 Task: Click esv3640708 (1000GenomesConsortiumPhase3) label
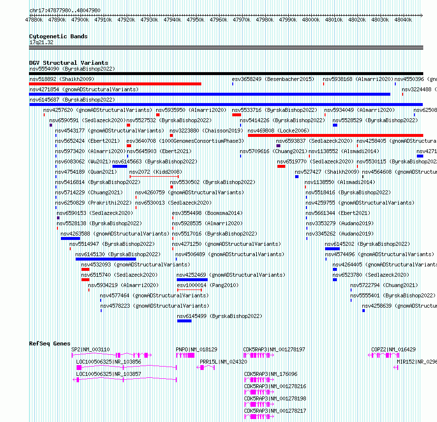[x=185, y=141]
